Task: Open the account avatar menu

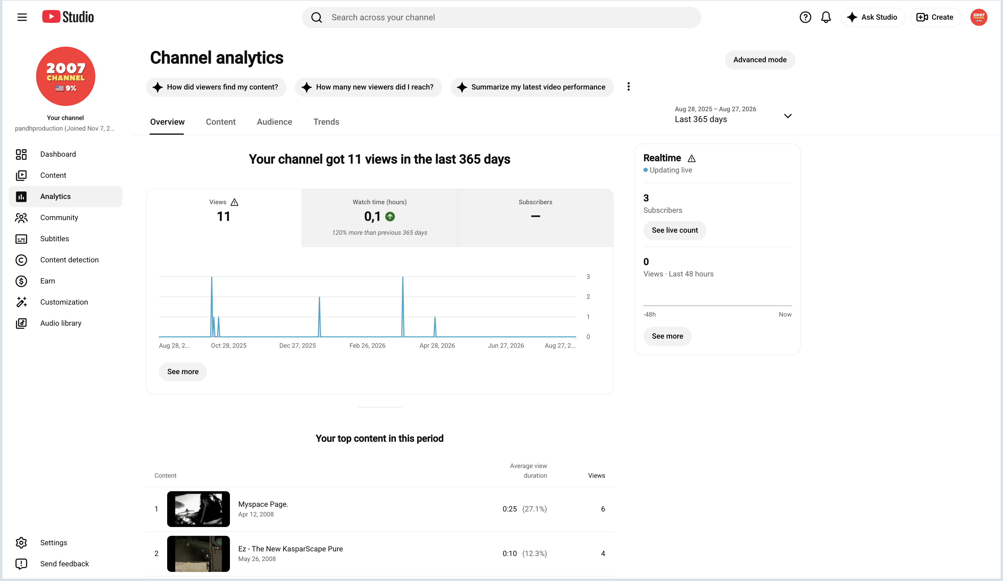Action: [978, 17]
